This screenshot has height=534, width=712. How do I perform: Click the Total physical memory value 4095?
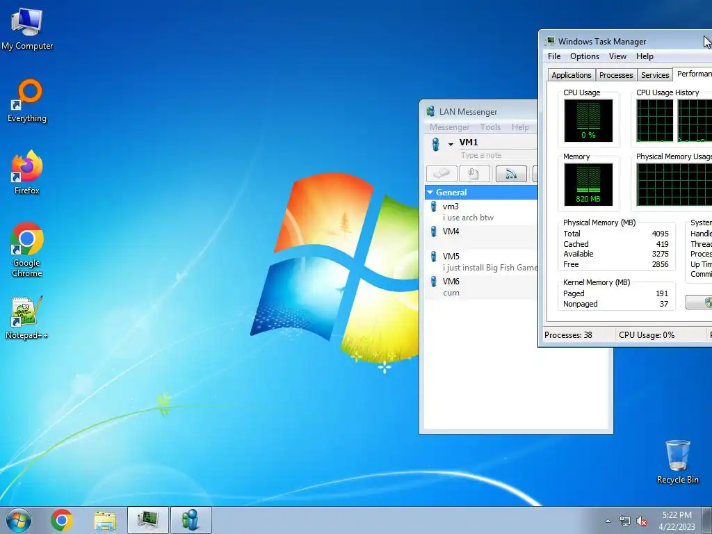point(661,234)
